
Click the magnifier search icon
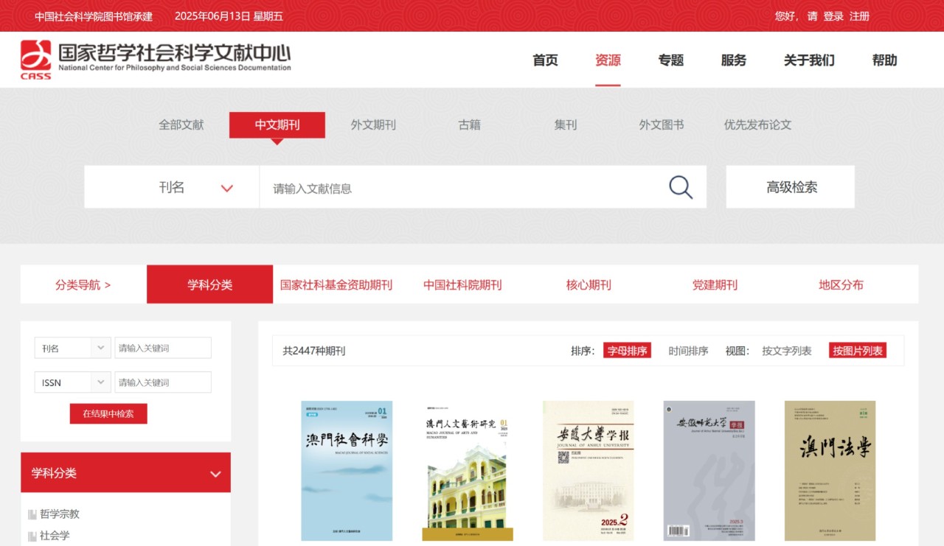pos(681,187)
